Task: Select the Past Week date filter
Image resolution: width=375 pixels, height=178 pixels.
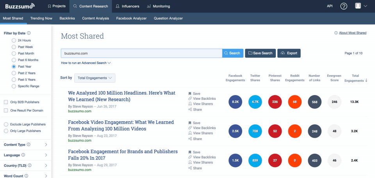Action: click(x=14, y=47)
